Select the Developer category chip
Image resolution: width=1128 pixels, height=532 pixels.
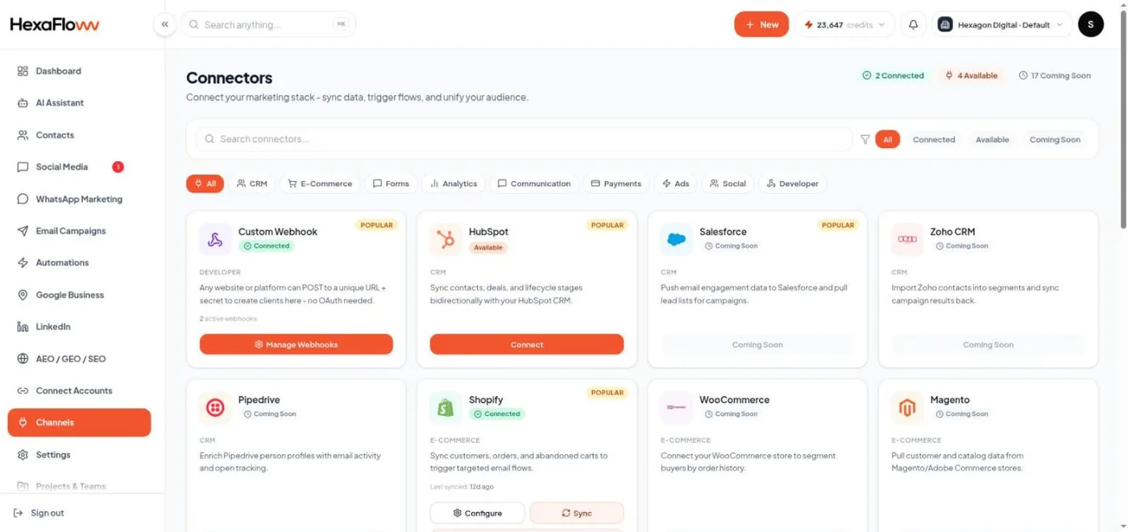(x=792, y=184)
